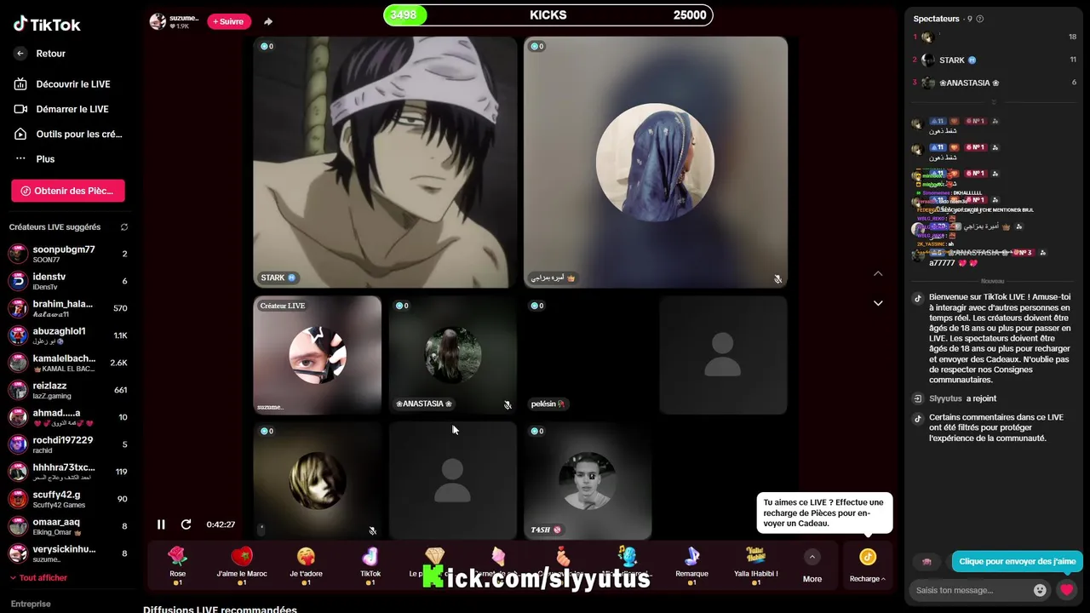Send the Rose gift

point(177,565)
